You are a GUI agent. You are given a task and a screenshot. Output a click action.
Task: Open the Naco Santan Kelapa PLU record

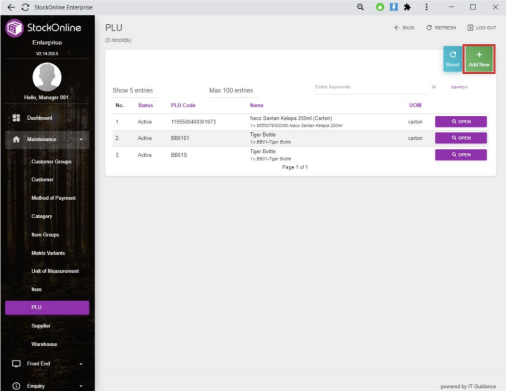[x=460, y=122]
